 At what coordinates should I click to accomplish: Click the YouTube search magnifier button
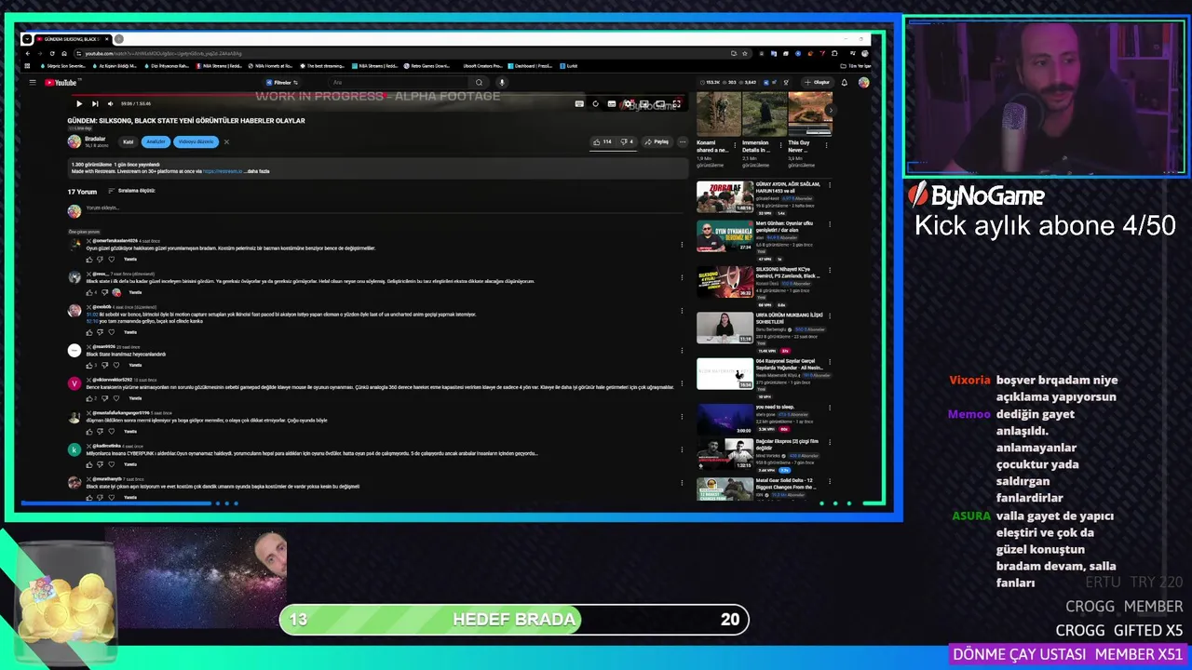(x=479, y=82)
